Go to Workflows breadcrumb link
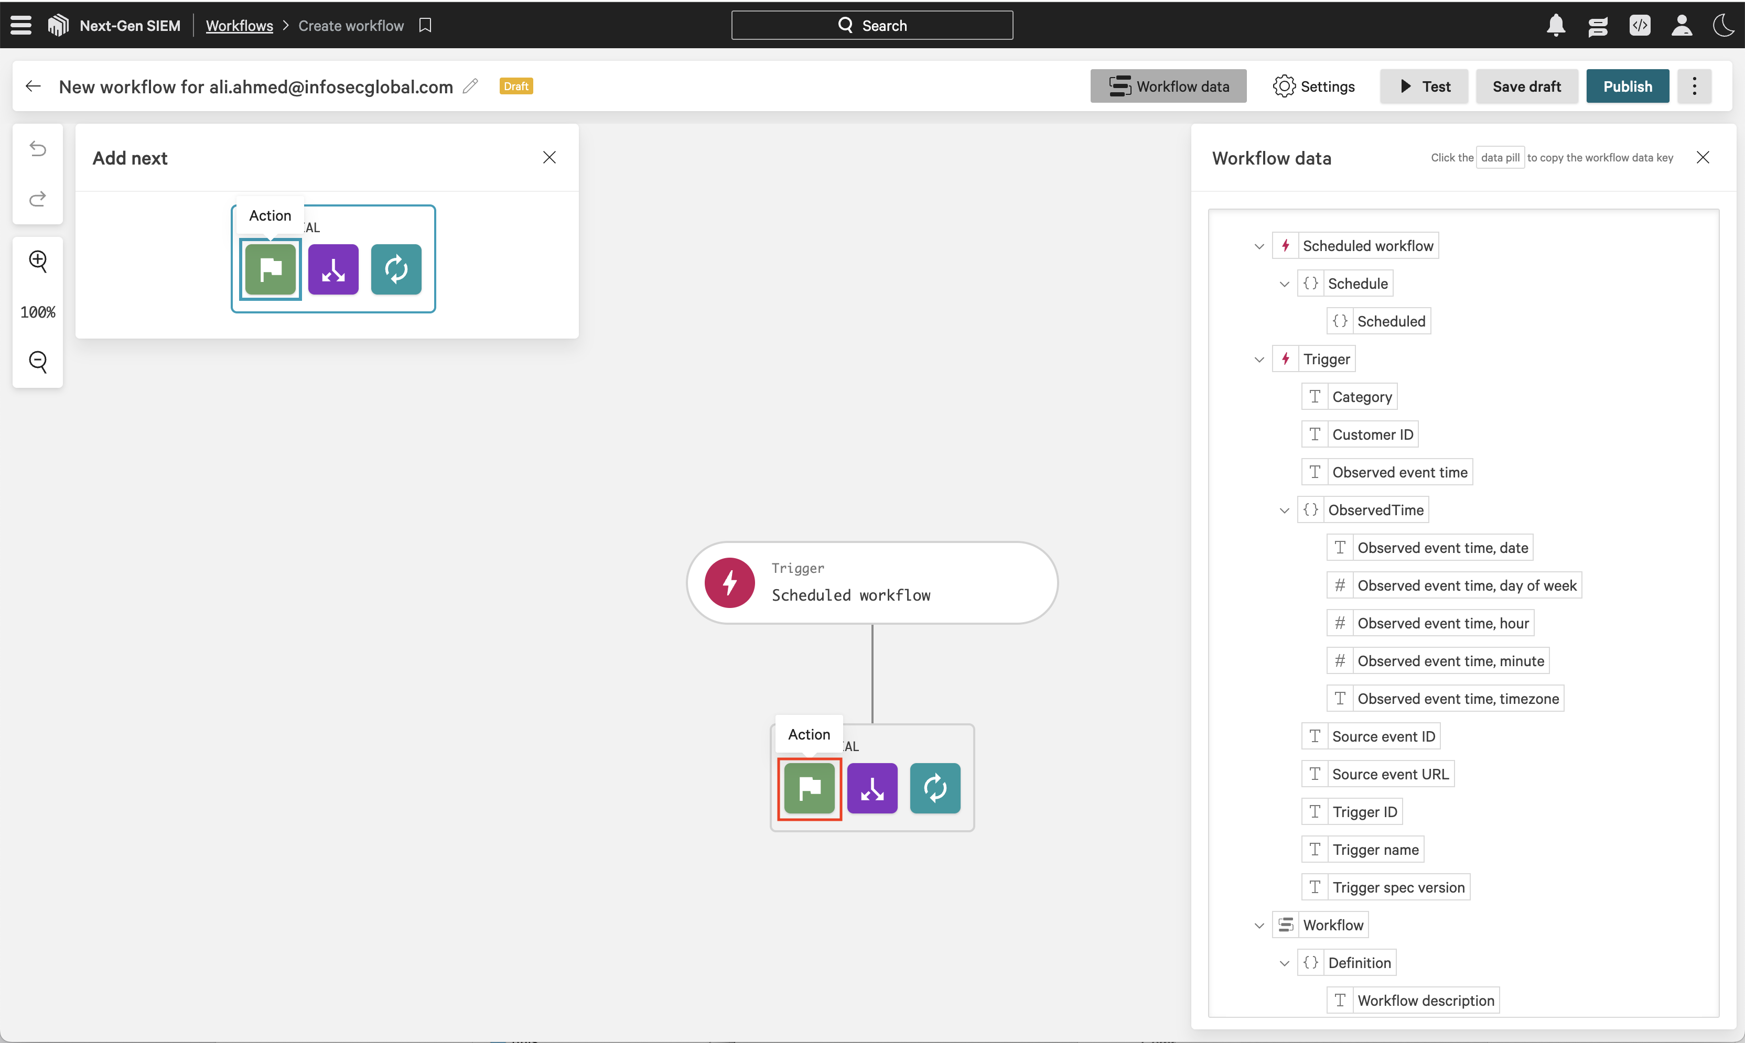 239,25
